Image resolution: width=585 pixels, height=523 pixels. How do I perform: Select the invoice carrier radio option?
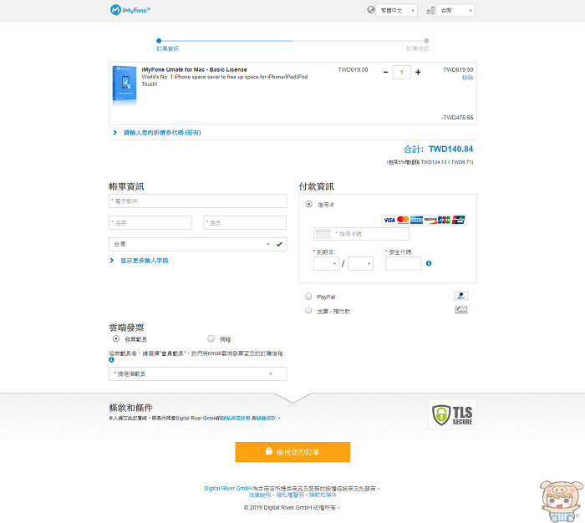(116, 338)
